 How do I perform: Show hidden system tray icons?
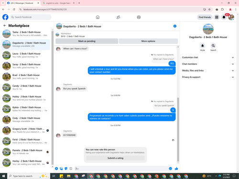[x=216, y=176]
